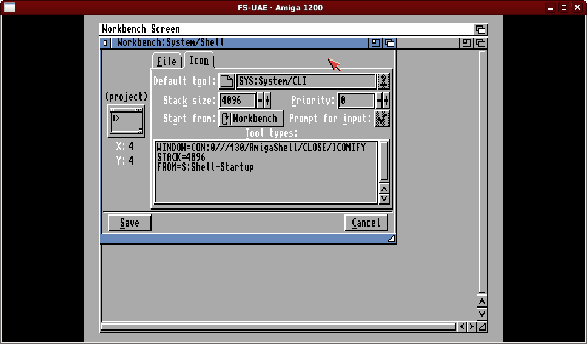
Task: Select the WINDOW=CON tool type line
Action: click(261, 147)
